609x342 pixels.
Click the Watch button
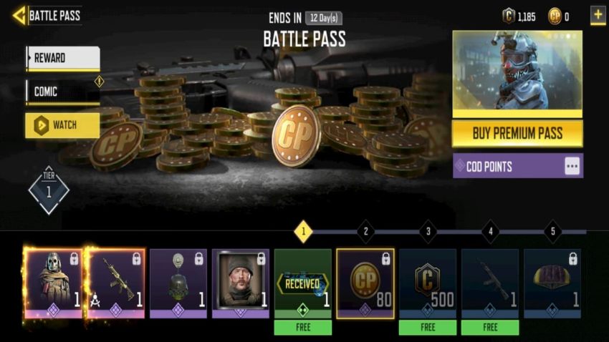62,125
